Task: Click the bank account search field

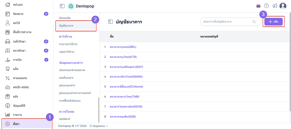Action: click(x=225, y=21)
